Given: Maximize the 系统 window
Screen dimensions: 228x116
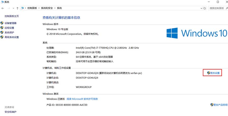Looking at the screenshot, I should tap(218, 2).
